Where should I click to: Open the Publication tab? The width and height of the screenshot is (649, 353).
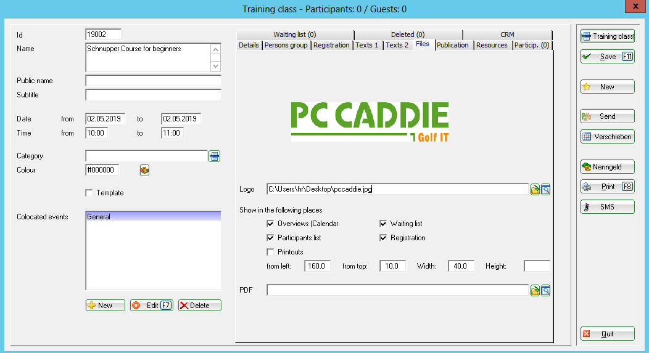click(453, 45)
